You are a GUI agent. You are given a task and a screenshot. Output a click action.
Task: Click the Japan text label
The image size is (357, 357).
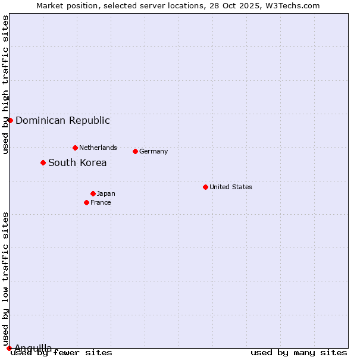[x=106, y=193]
